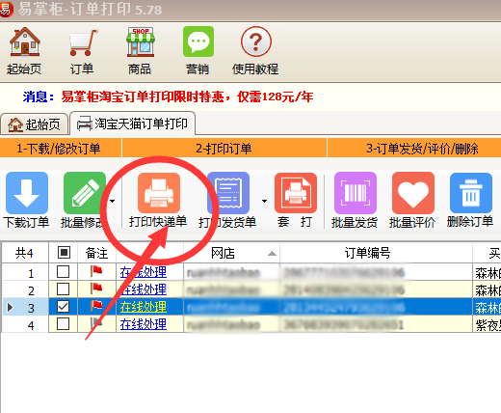Click the 打印快递单 printer icon

159,192
